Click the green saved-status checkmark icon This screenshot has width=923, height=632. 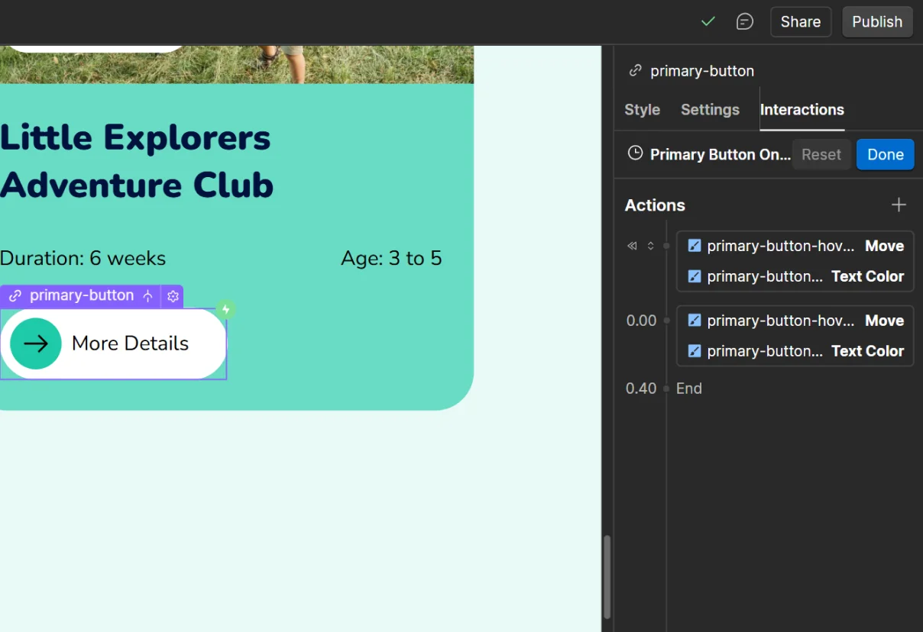click(708, 21)
